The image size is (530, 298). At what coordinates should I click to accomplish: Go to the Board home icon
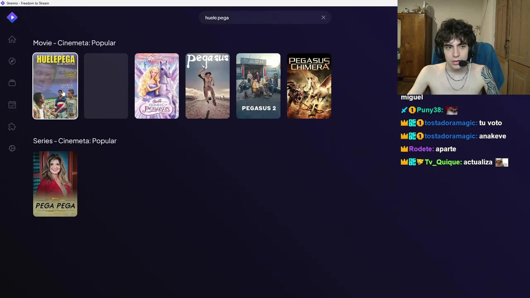coord(12,39)
